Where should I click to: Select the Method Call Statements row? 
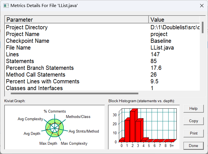pyautogui.click(x=102, y=75)
